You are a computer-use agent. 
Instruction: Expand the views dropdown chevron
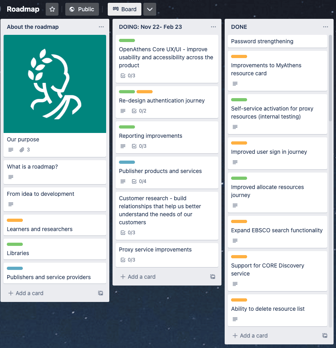(x=150, y=9)
